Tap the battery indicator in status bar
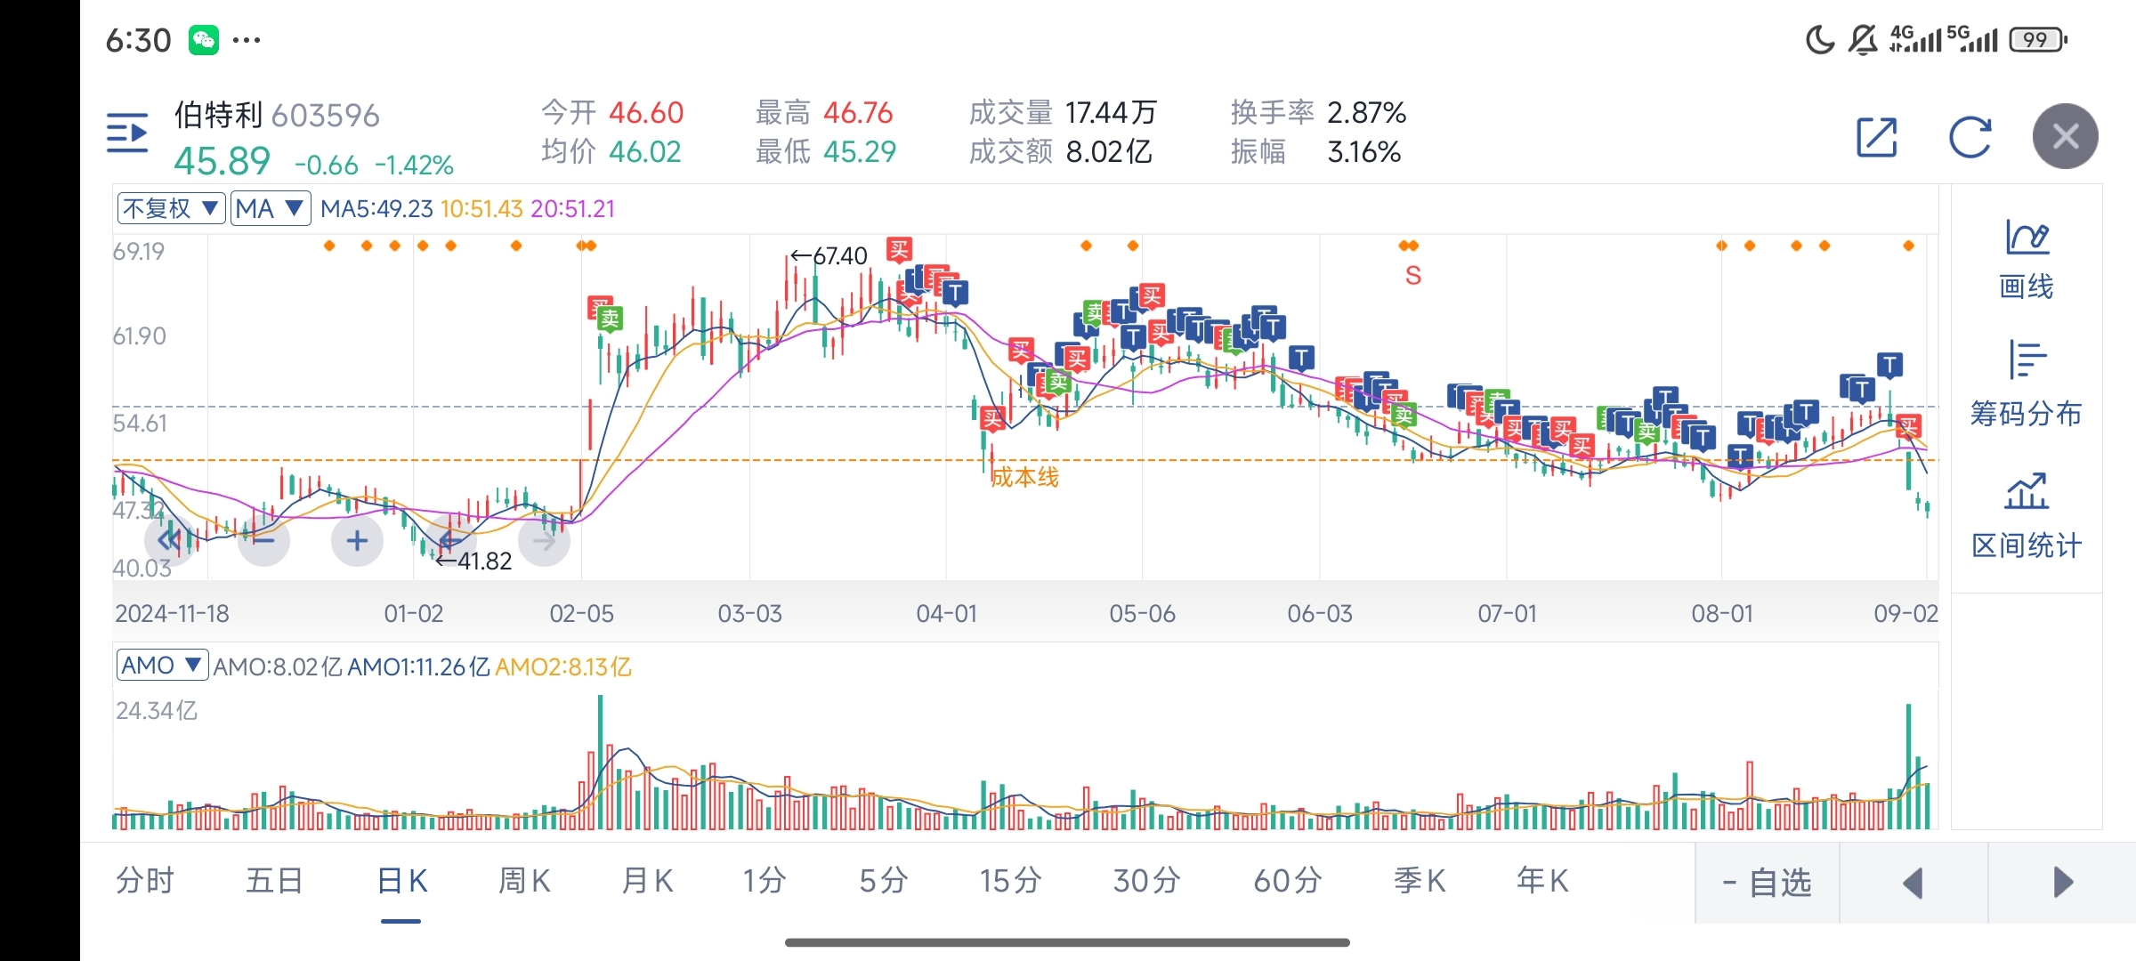2136x961 pixels. coord(2038,40)
